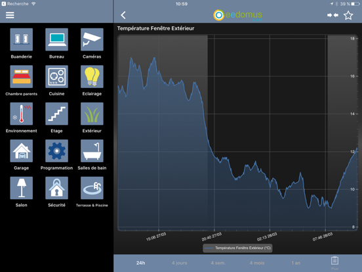Screen dimensions: 362x272
Task: Open the Bureau laptop icon
Action: (x=57, y=39)
